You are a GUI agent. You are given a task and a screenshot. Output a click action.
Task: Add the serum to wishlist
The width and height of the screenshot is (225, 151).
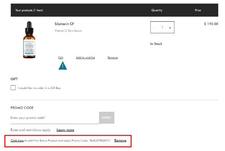pyautogui.click(x=85, y=58)
